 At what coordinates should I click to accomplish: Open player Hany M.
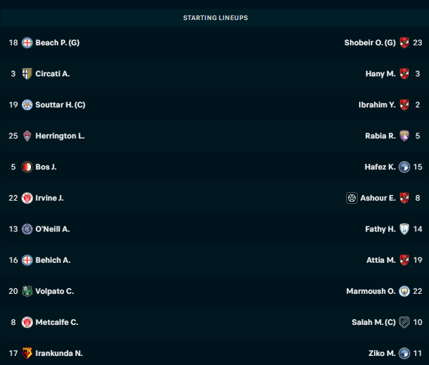point(380,74)
